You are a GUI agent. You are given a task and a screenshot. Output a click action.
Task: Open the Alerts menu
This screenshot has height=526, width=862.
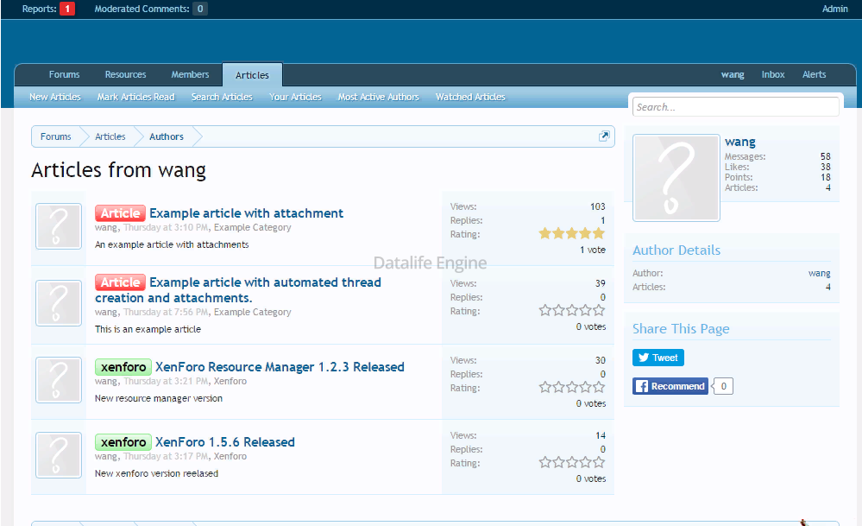point(814,74)
